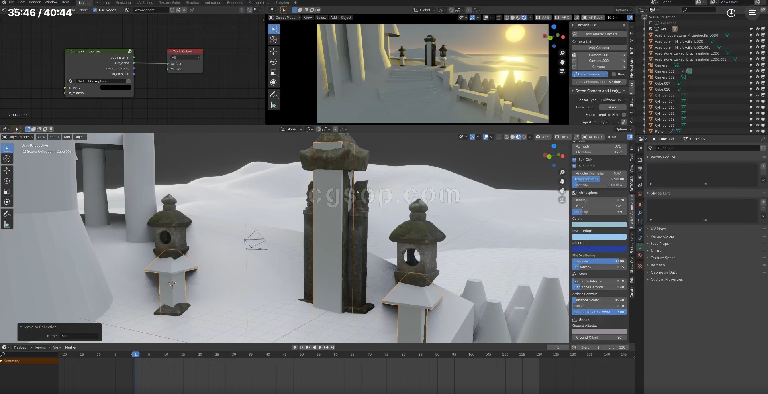Select the Move tool in lower viewport
768x394 pixels.
pyautogui.click(x=7, y=171)
